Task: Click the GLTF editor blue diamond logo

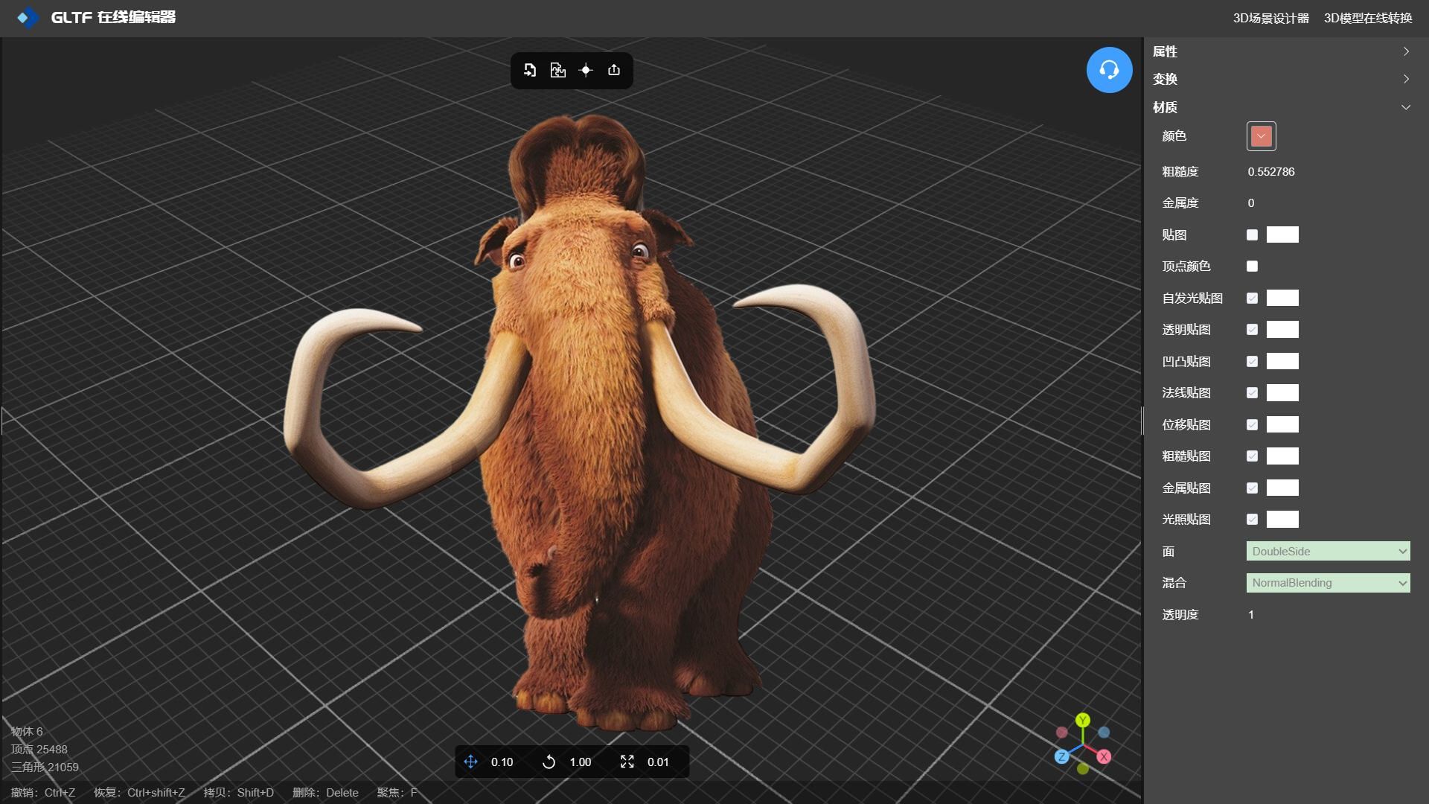Action: 28,17
